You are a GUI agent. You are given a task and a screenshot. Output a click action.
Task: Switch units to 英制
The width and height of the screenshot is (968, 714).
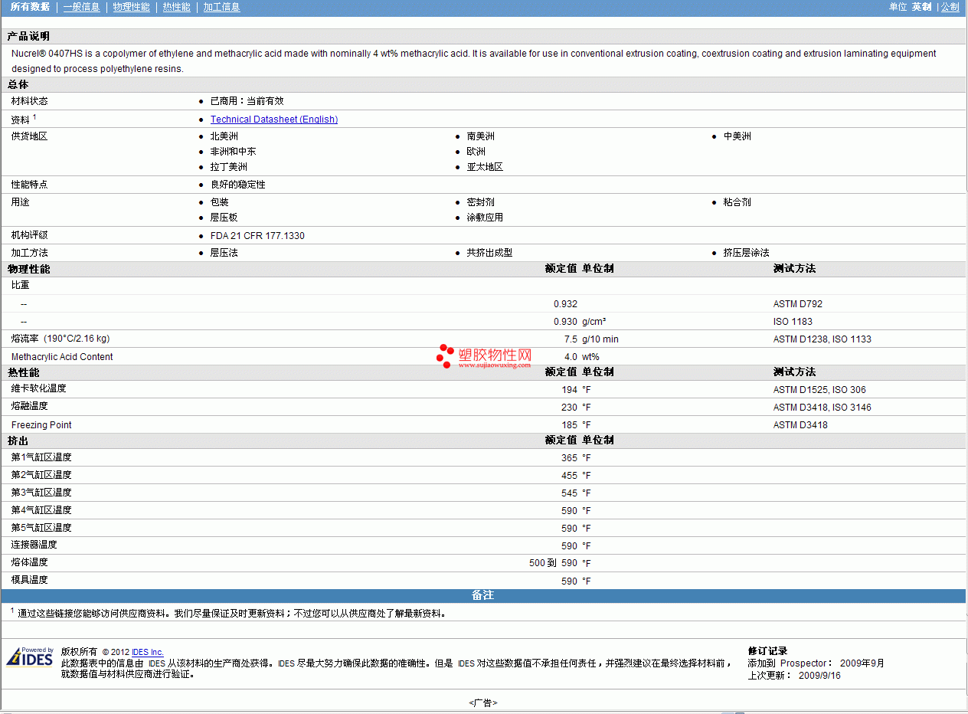(921, 7)
